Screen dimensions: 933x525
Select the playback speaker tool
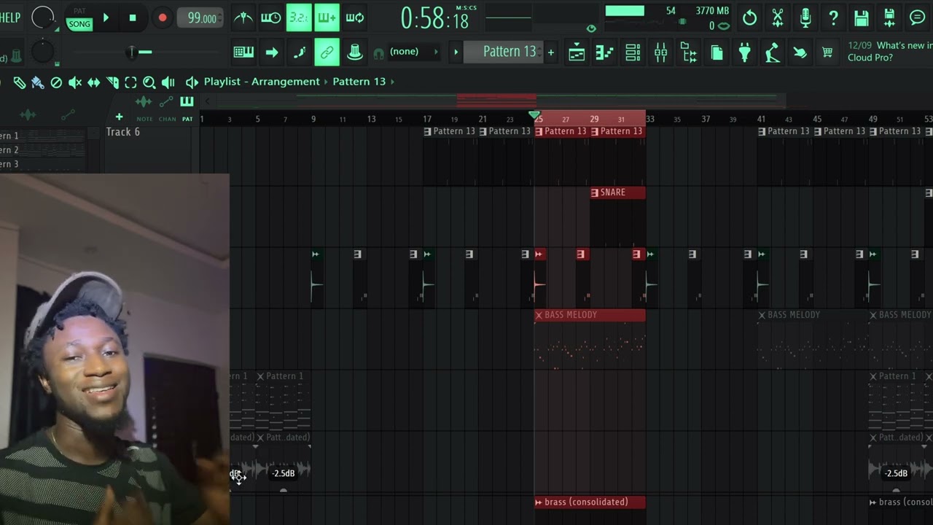[x=168, y=82]
